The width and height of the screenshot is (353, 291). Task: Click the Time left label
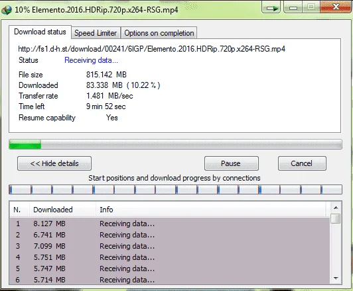(32, 106)
